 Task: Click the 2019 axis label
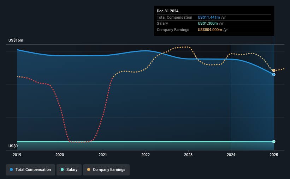pos(17,155)
